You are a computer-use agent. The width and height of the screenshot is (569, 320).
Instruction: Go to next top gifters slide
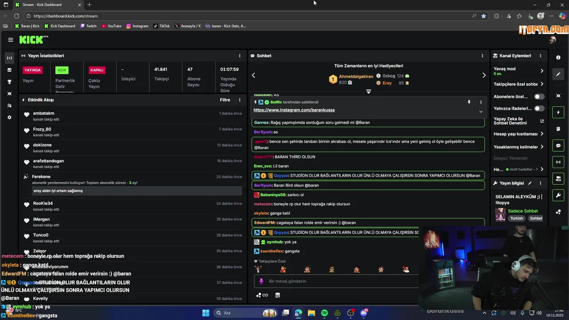click(x=484, y=76)
